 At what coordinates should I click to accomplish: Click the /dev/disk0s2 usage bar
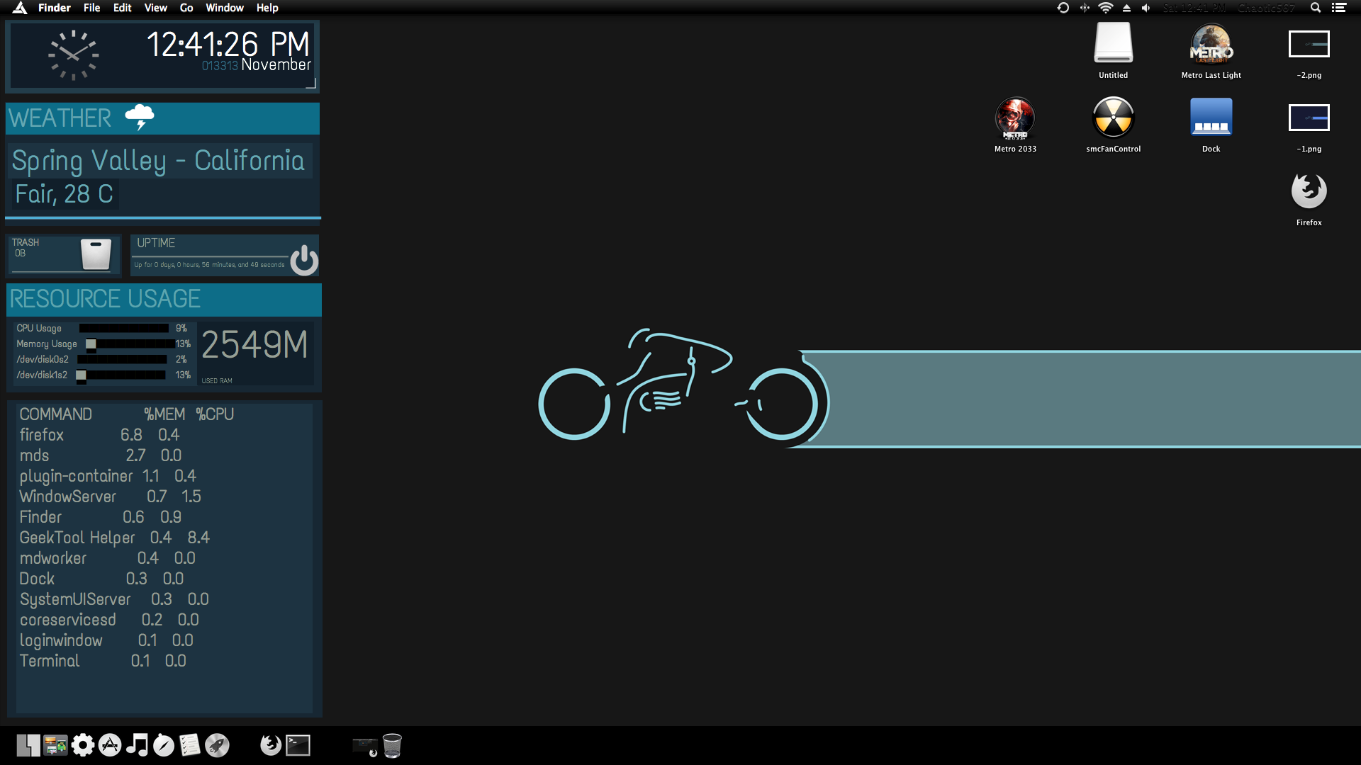[x=122, y=360]
